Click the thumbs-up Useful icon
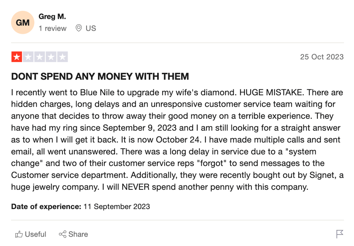The width and height of the screenshot is (354, 246). pos(19,234)
